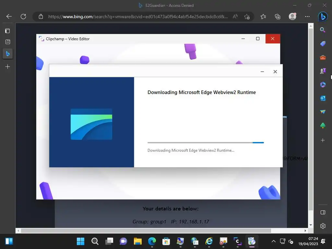Click the horizontal scrollbar thumb

coord(146,231)
